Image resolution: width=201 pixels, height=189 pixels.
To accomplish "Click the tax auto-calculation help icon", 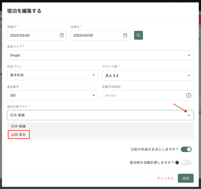I will 177,163.
